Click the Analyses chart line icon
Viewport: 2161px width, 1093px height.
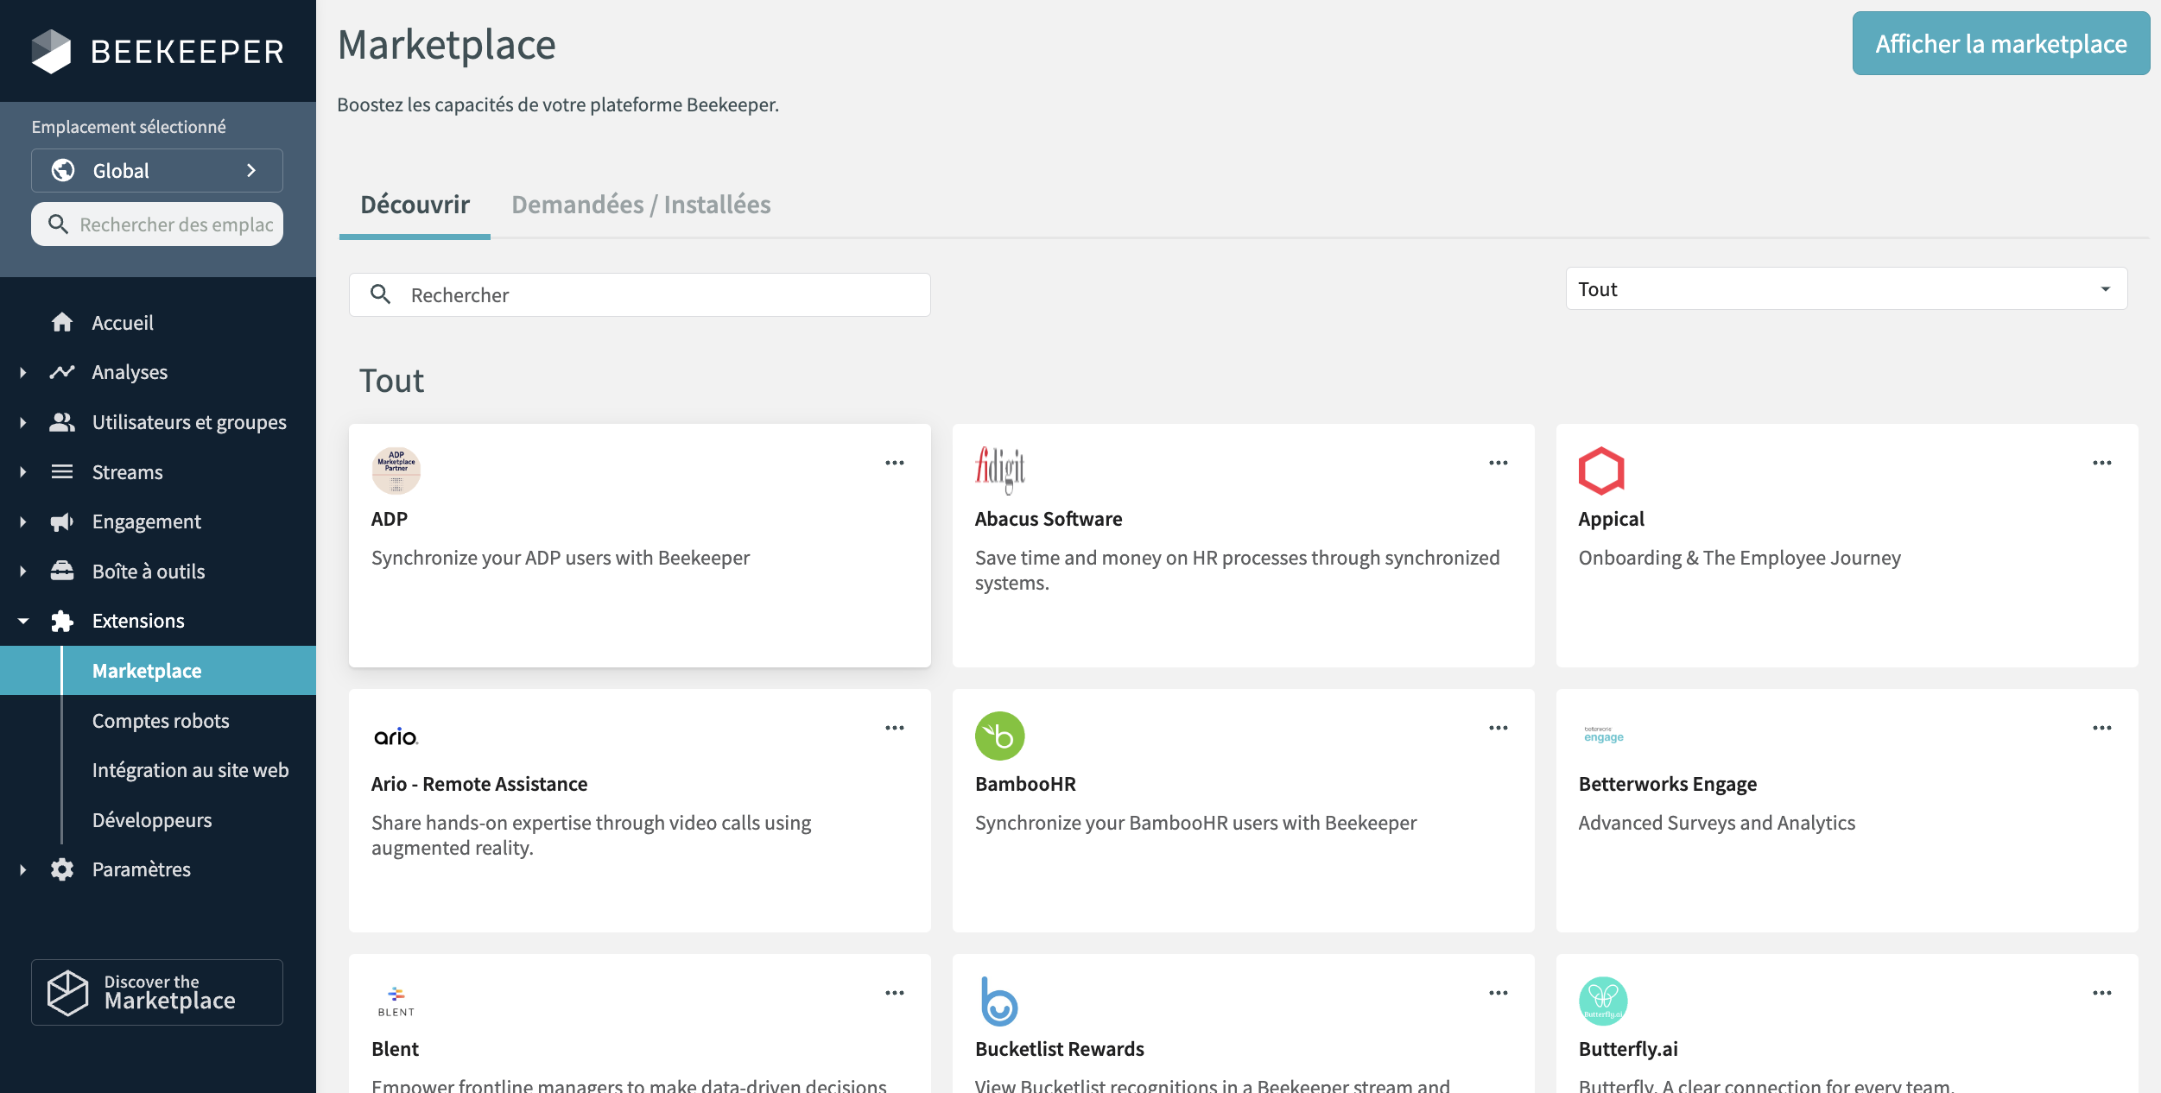[x=62, y=372]
